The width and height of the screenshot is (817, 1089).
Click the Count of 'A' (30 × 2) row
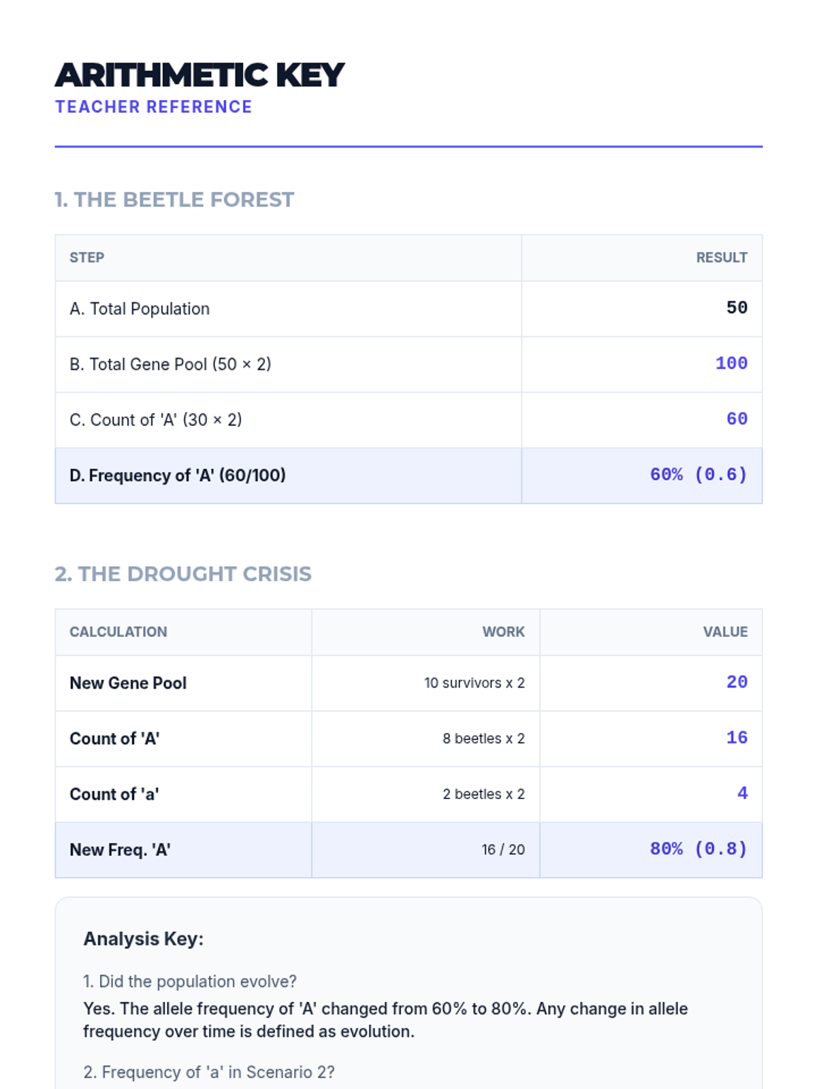156,420
